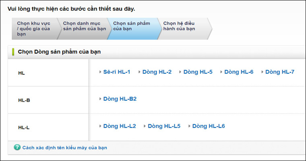Screen dimensions: 306x161
Task: Click the arrow bullet before Dòng HL-L2
Action: 100,126
